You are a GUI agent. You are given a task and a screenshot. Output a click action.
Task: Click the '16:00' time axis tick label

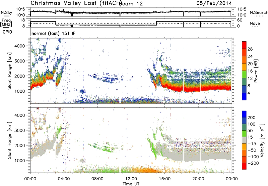pos(164,179)
